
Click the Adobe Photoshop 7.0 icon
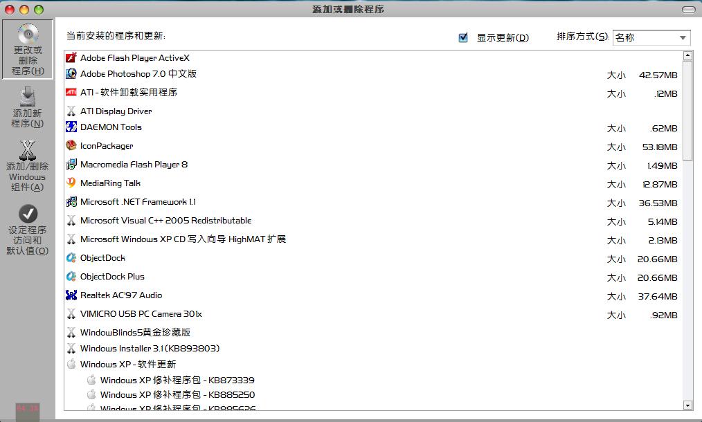[x=71, y=74]
